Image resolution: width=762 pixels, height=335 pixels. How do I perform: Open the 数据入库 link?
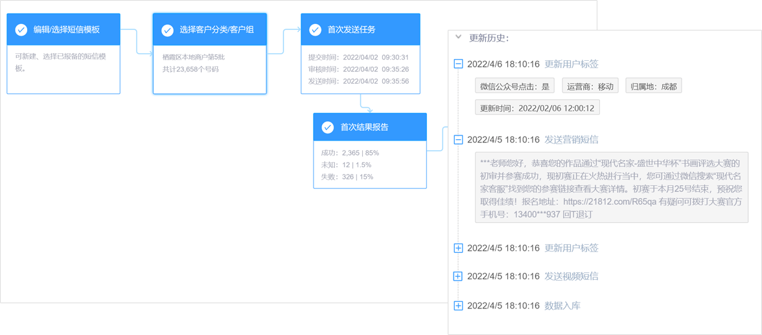click(x=562, y=306)
